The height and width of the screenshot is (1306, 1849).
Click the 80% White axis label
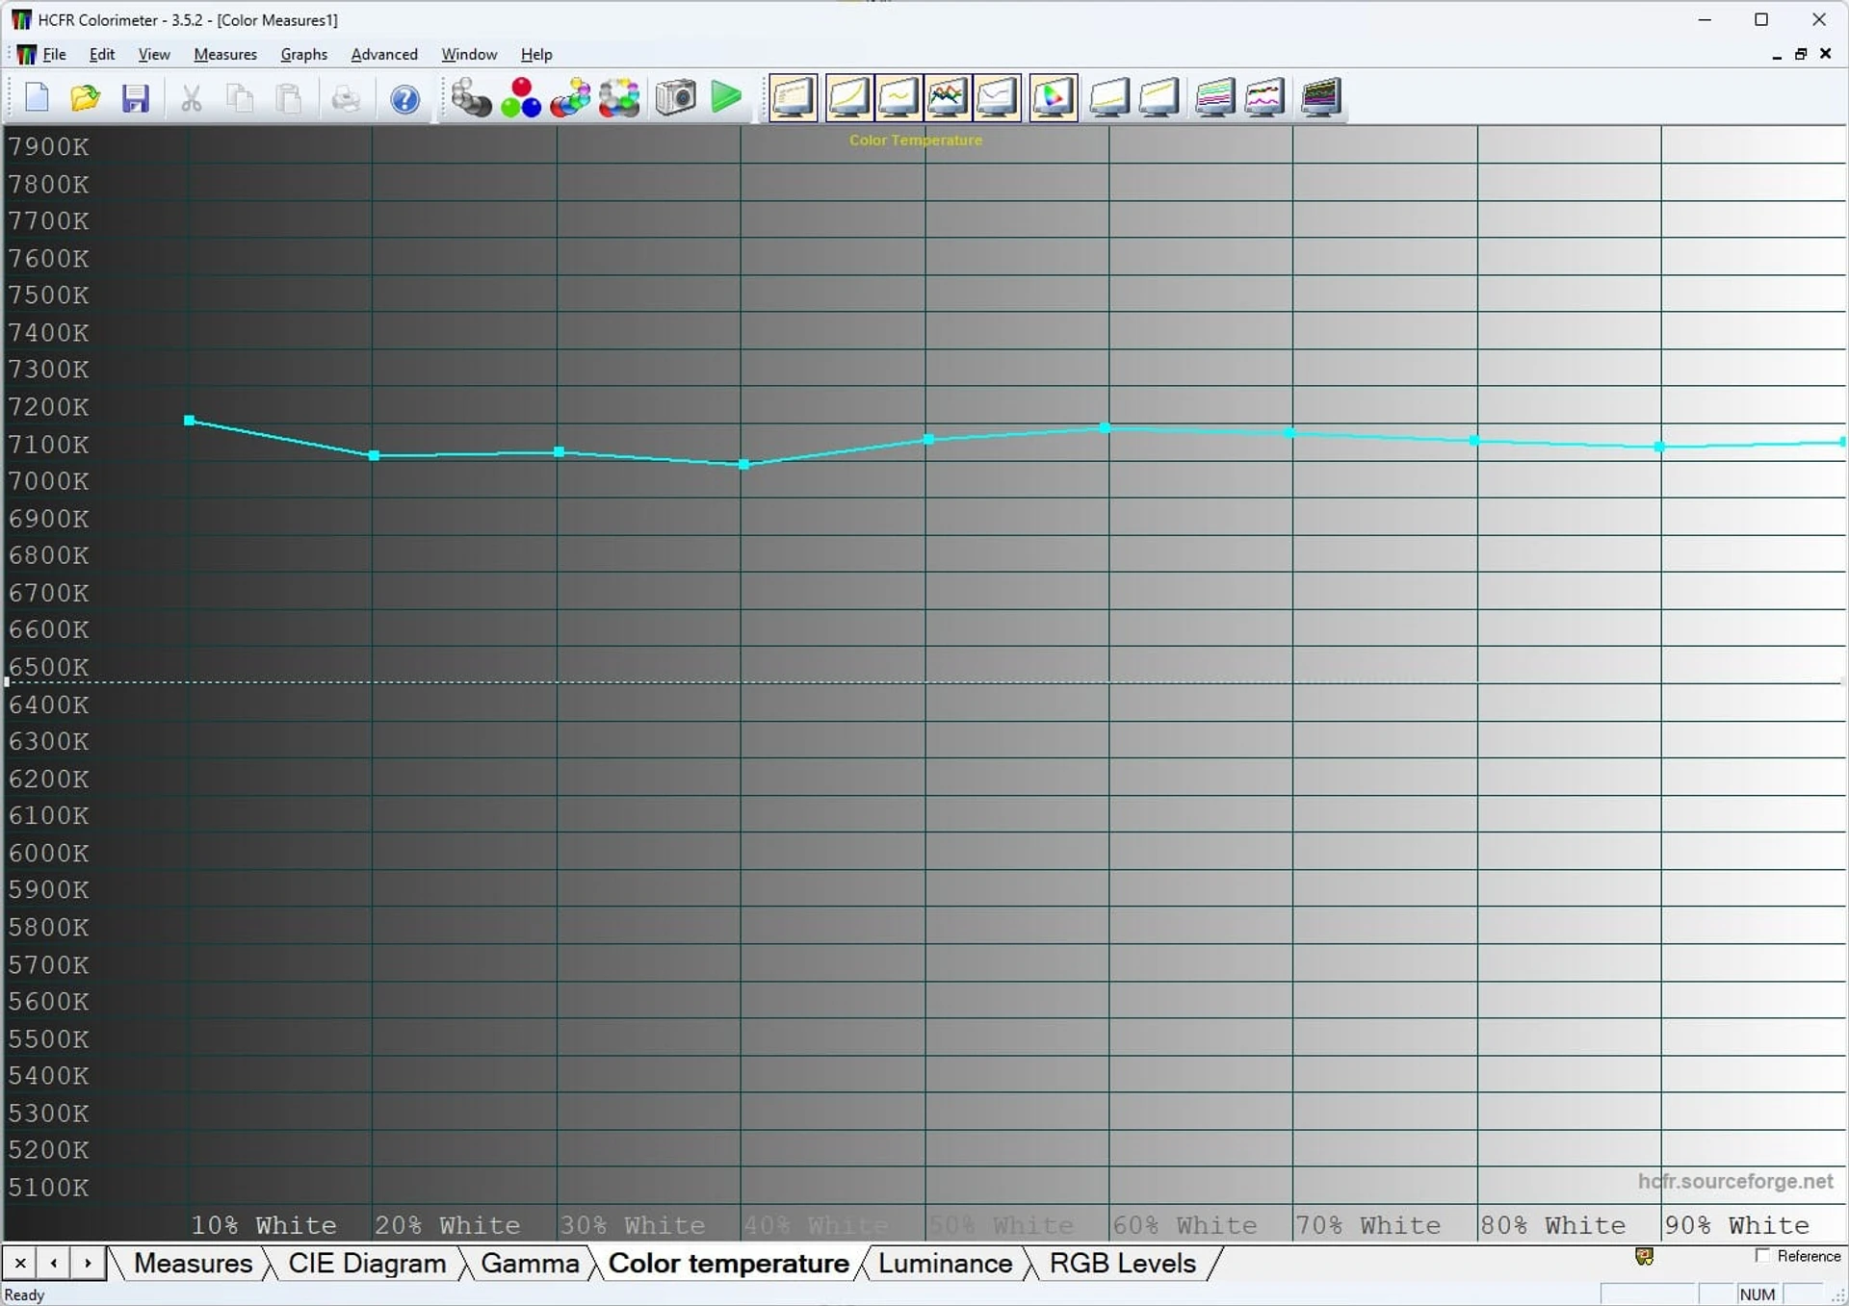1552,1225
